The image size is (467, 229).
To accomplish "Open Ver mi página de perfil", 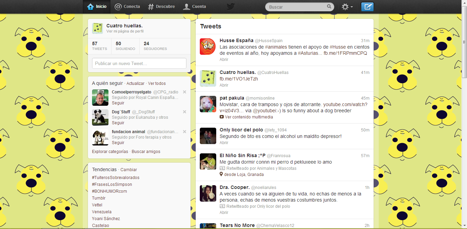I will 125,31.
